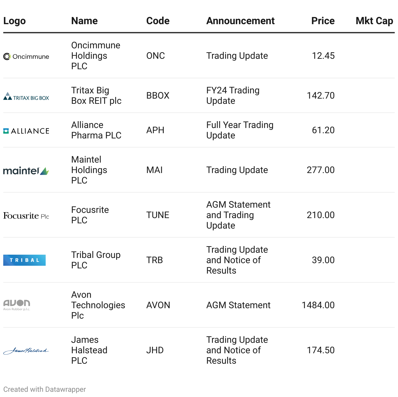Click the Avon Rubber logo
Image resolution: width=398 pixels, height=397 pixels.
click(x=17, y=305)
